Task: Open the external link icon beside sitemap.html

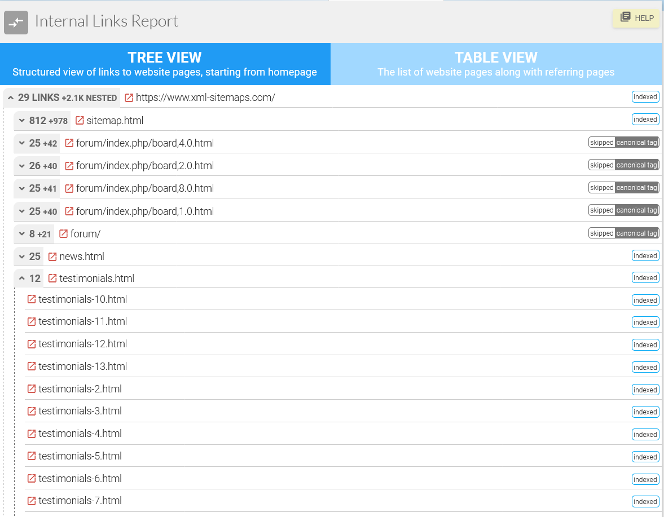Action: tap(79, 120)
